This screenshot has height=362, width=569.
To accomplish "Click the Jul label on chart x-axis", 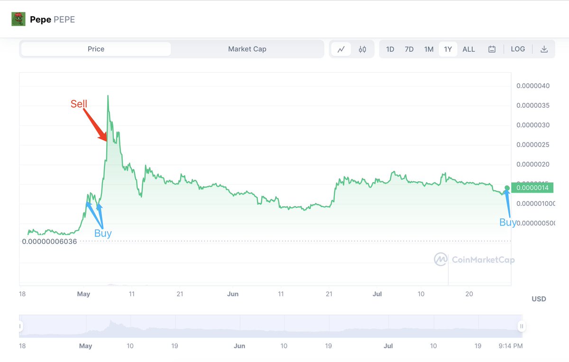I will pyautogui.click(x=377, y=294).
